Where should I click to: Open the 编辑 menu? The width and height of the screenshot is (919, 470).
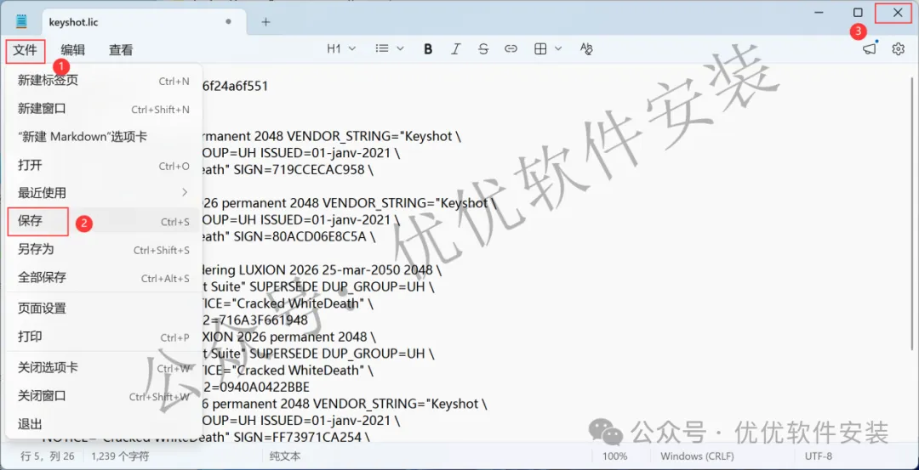click(72, 50)
